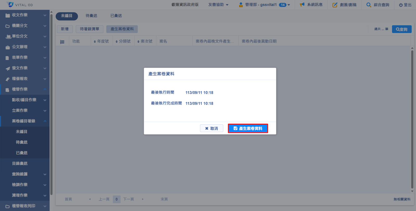The image size is (416, 211).
Task: Sort by 案次號 column
Action: point(145,41)
